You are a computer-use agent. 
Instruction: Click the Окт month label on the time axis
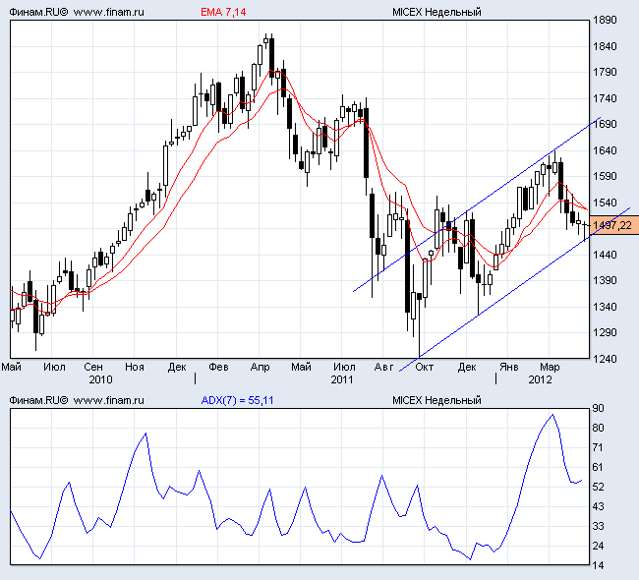click(425, 367)
